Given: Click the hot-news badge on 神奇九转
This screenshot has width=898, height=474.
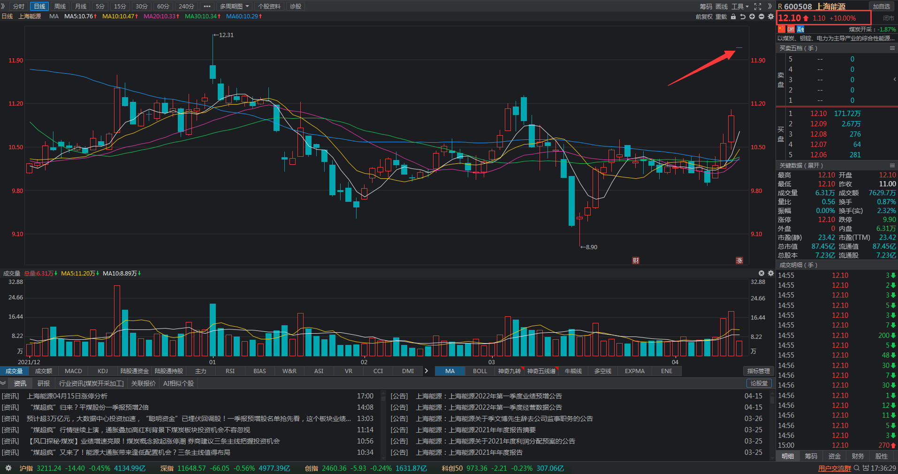Looking at the screenshot, I should tap(522, 368).
